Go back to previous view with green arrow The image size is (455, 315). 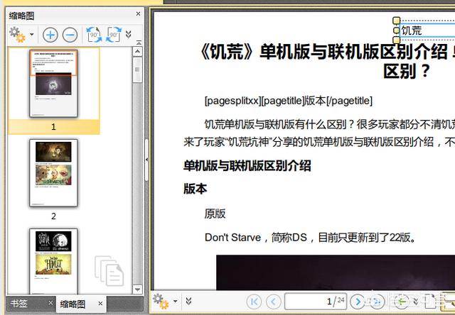point(402,302)
